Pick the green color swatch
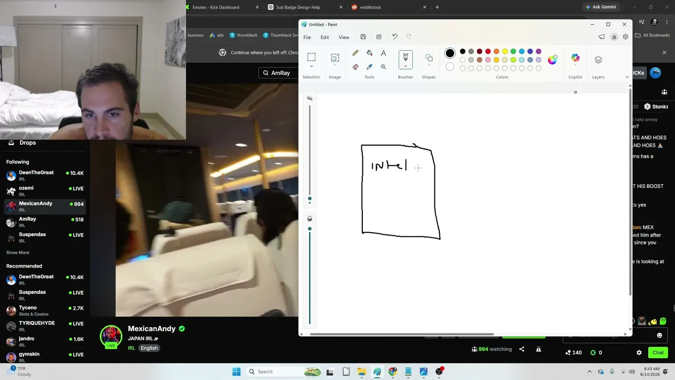Screen dimensions: 675x380 coord(513,51)
